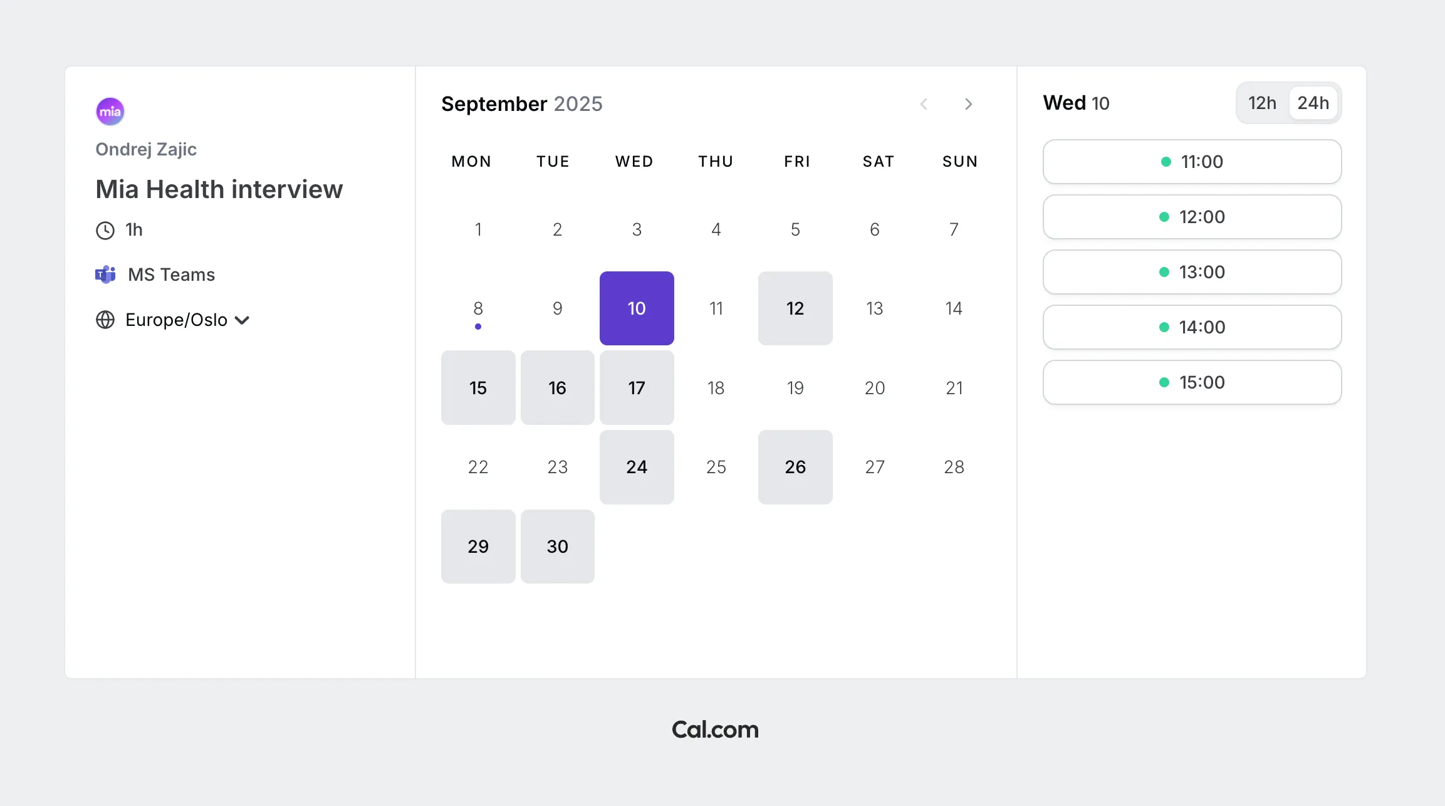Switch time format to 24h
The height and width of the screenshot is (806, 1445).
(x=1313, y=103)
